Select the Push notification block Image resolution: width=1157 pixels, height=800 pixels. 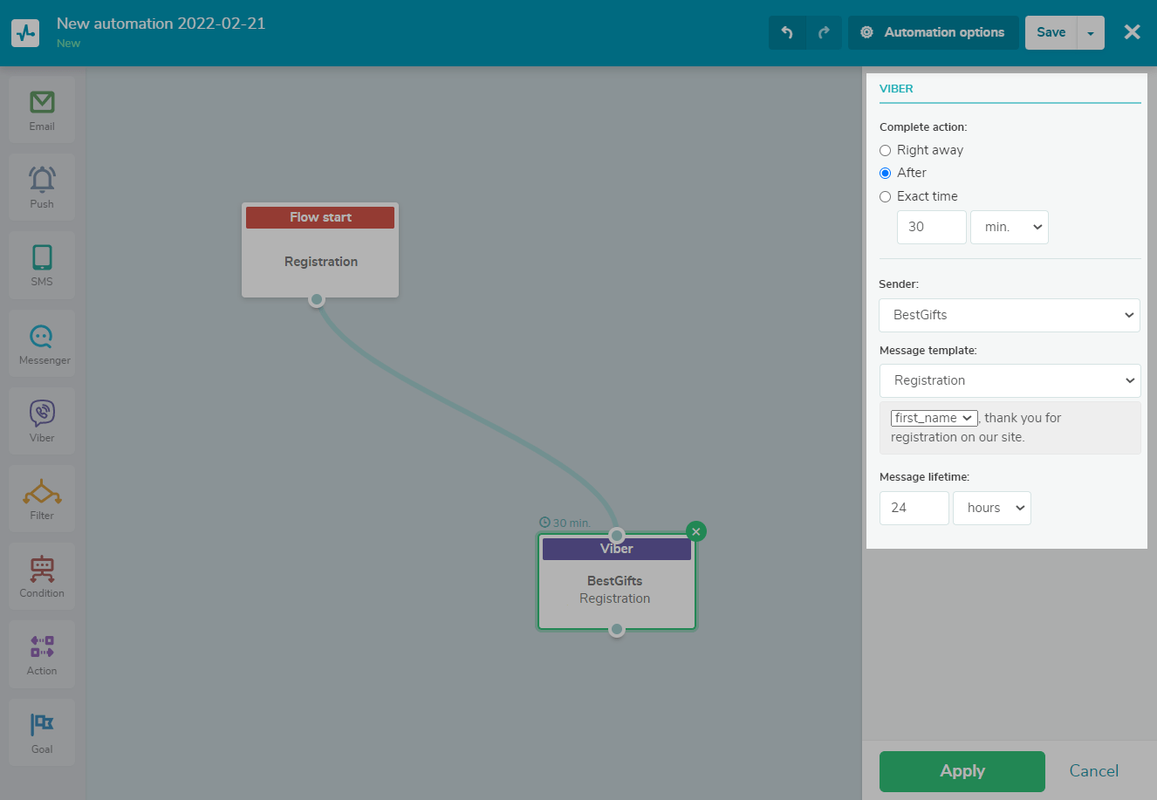42,187
